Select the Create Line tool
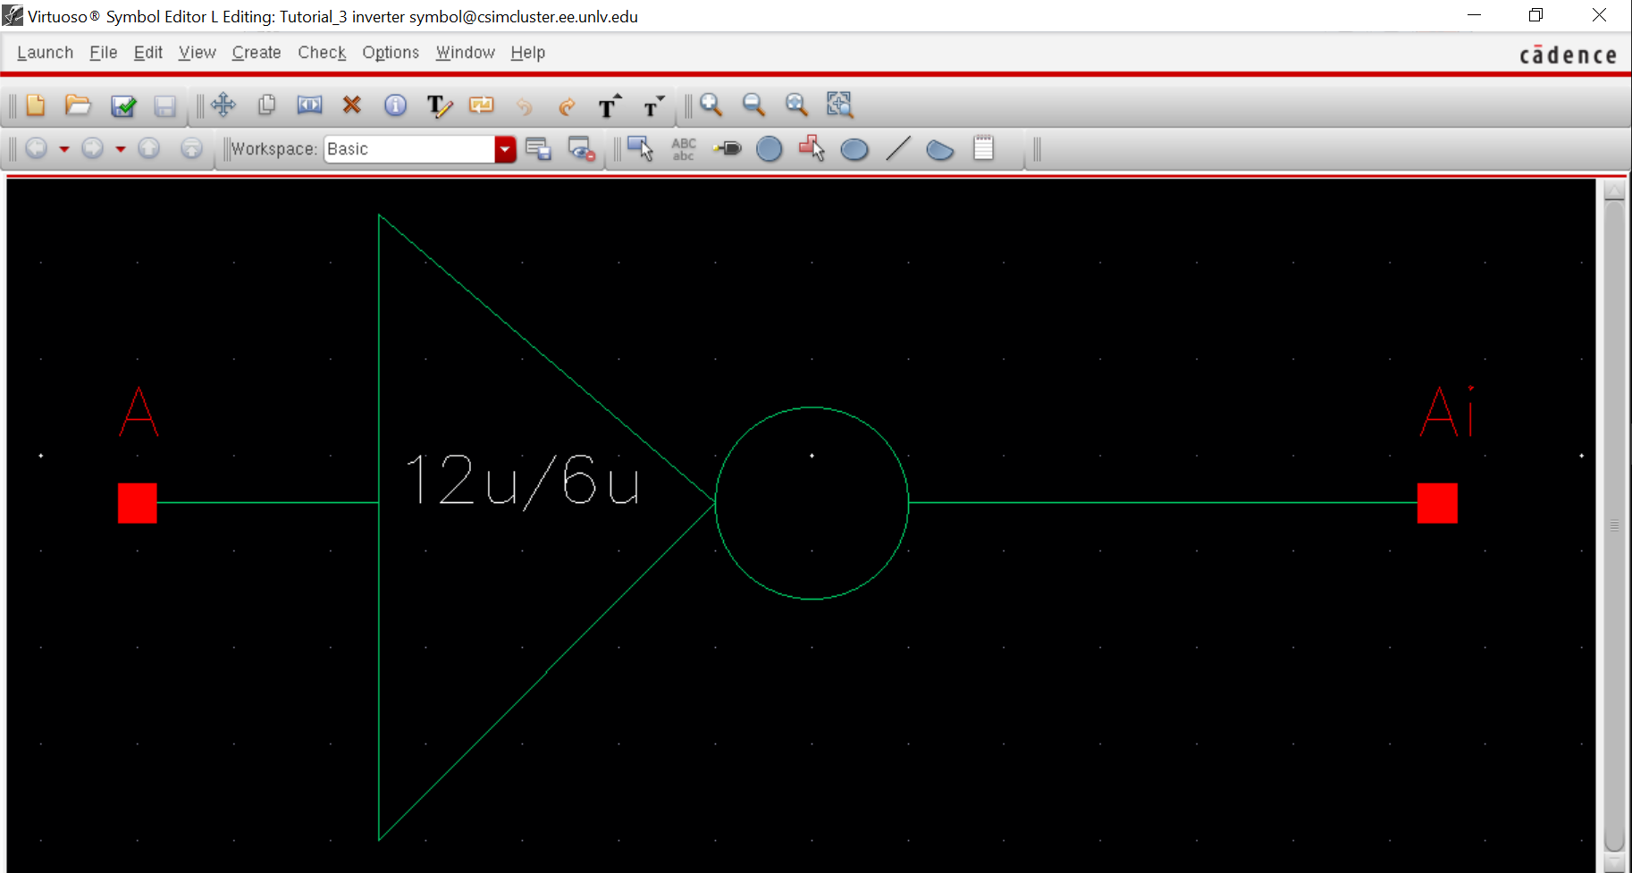 tap(897, 149)
